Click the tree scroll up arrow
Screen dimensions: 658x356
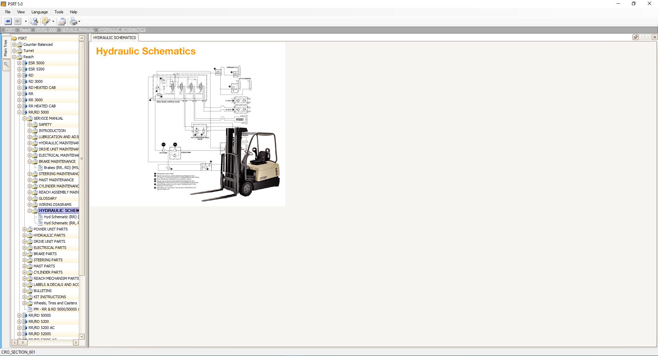(x=82, y=38)
